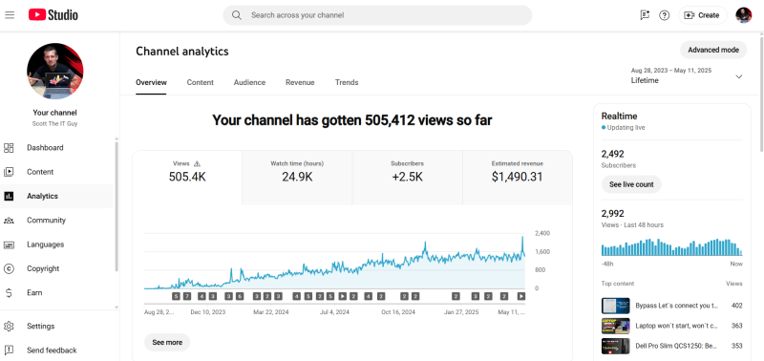The height and width of the screenshot is (361, 764).
Task: Click See more below the chart
Action: (167, 343)
